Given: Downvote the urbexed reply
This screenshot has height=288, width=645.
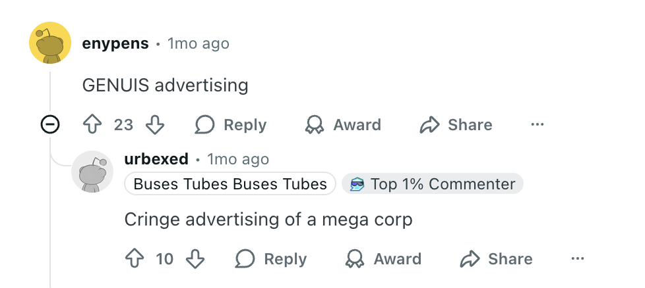Looking at the screenshot, I should point(196,259).
